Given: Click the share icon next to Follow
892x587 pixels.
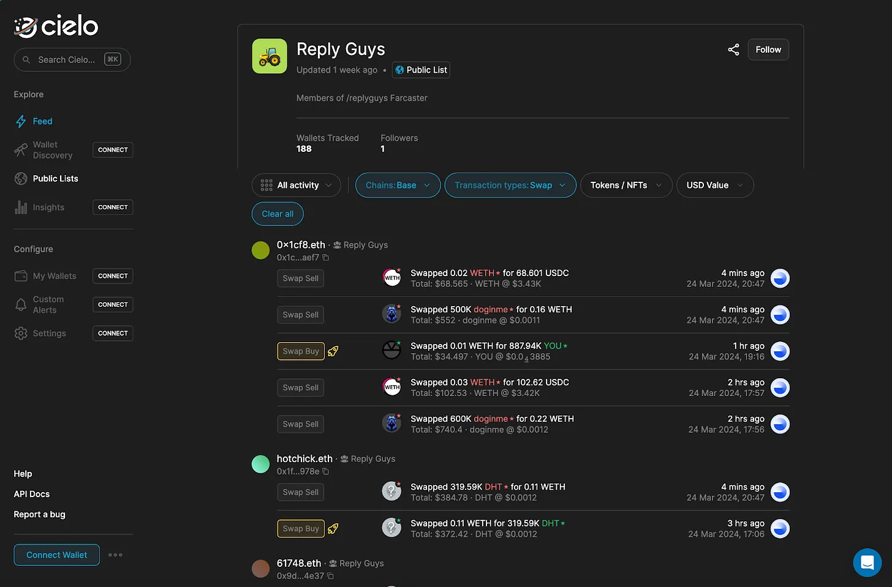Looking at the screenshot, I should point(733,50).
